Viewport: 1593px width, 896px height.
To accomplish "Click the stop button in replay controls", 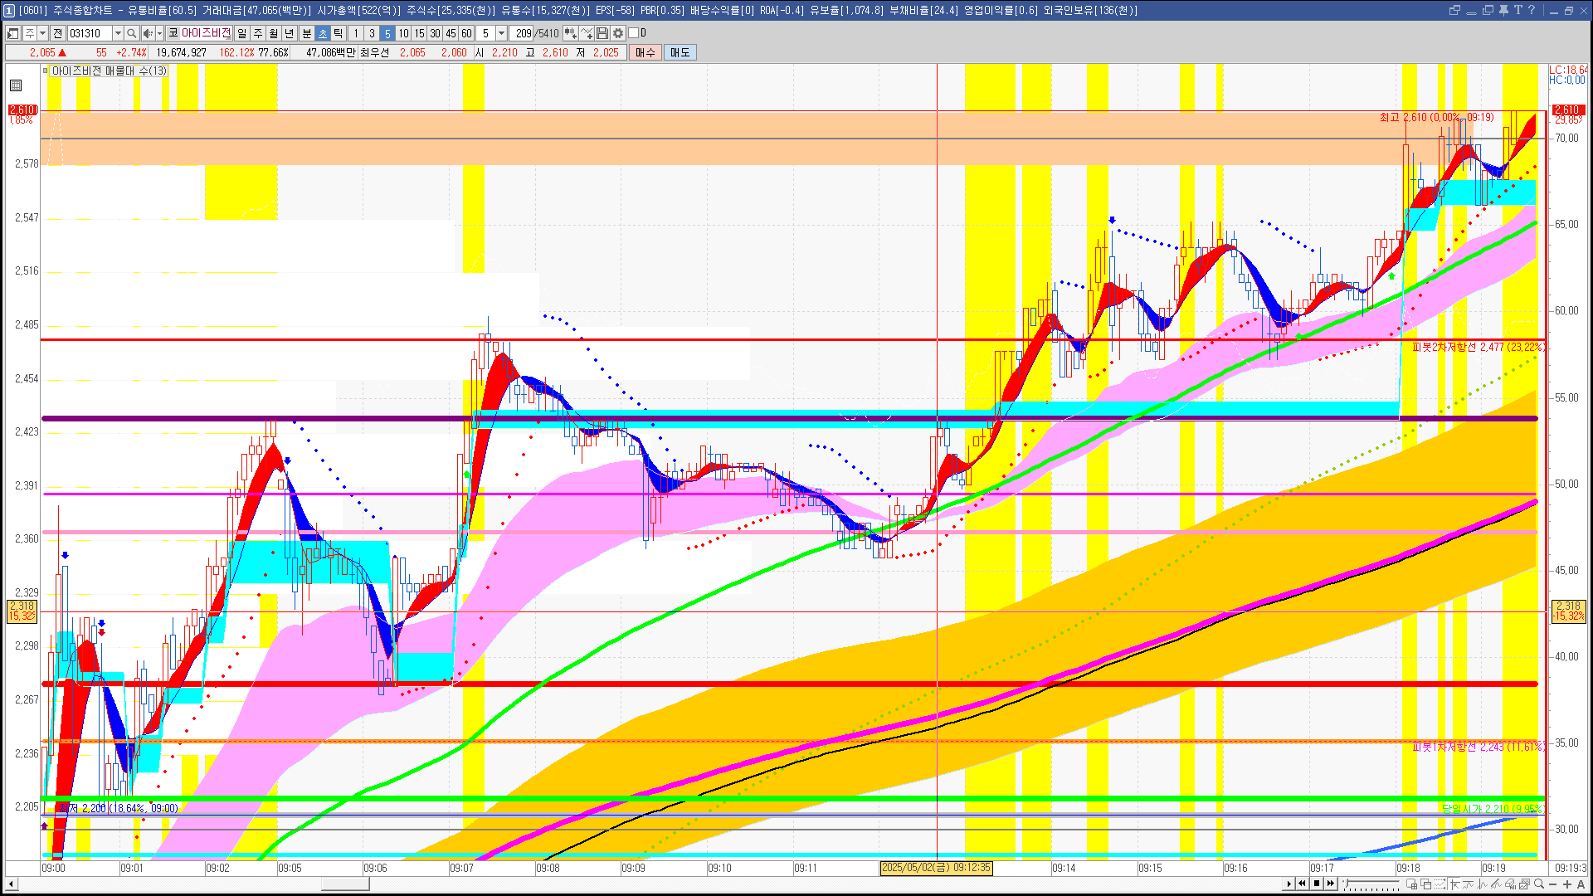I will tap(1317, 884).
